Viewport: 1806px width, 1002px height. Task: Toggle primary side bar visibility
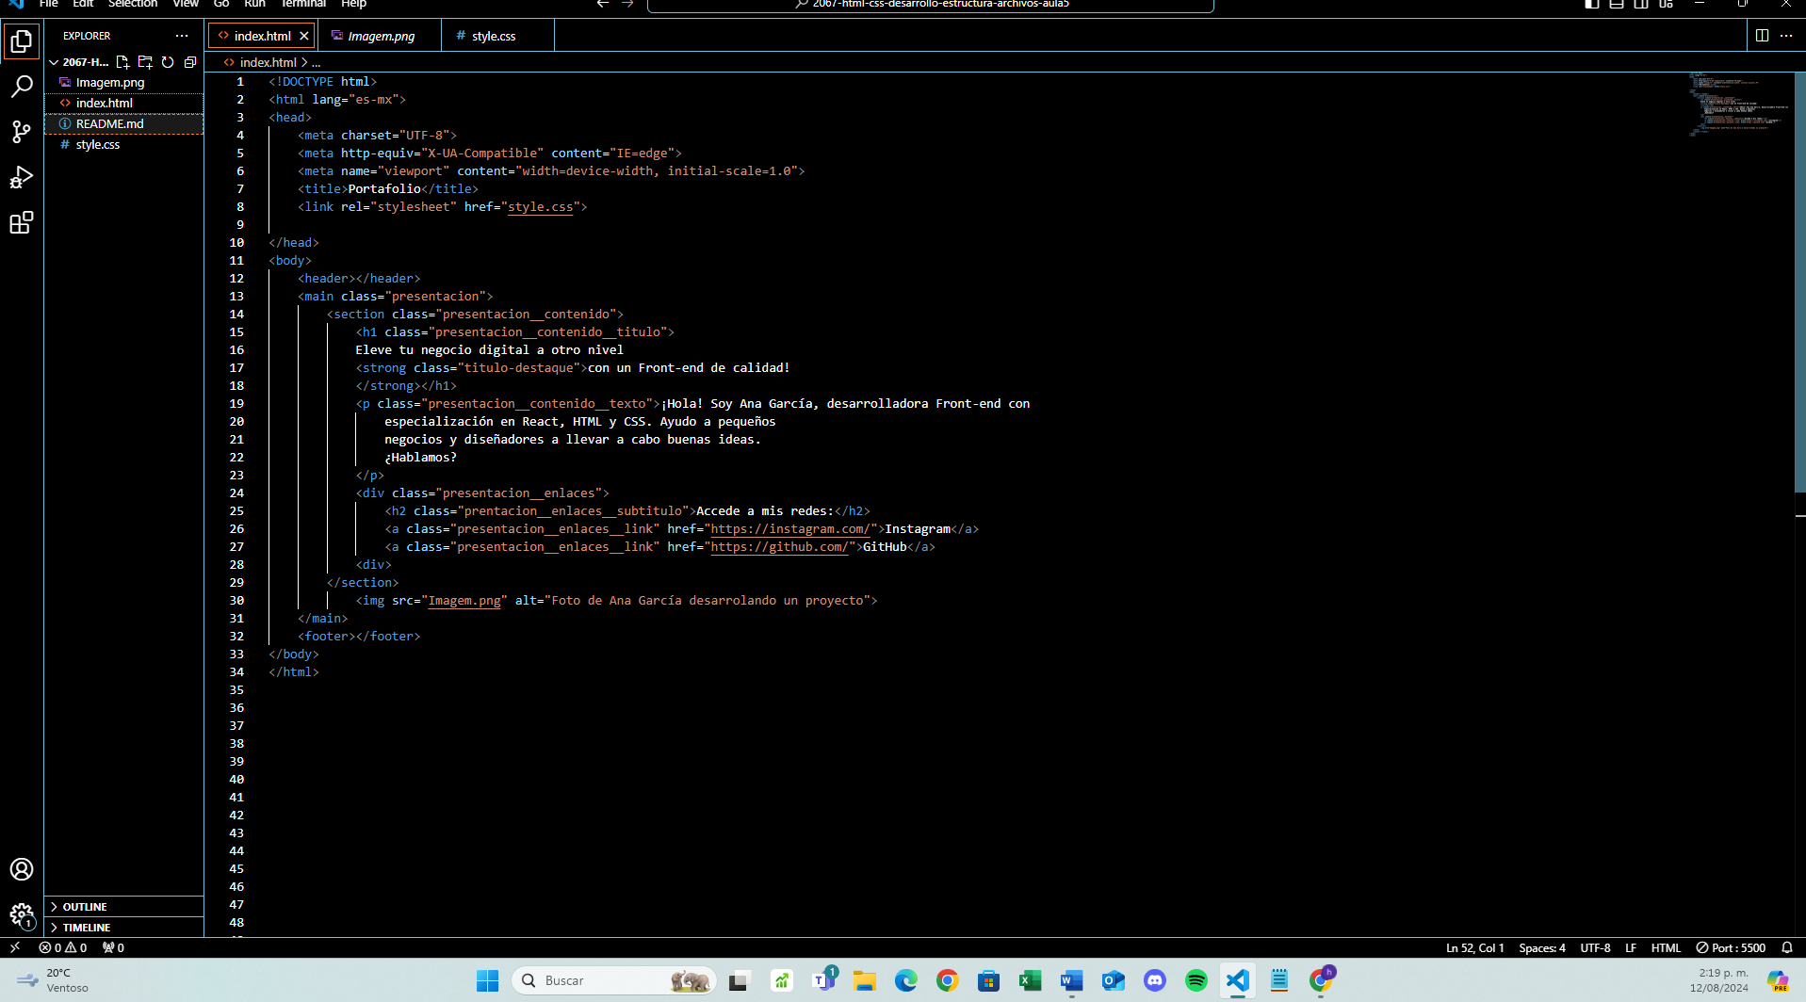pyautogui.click(x=1592, y=4)
